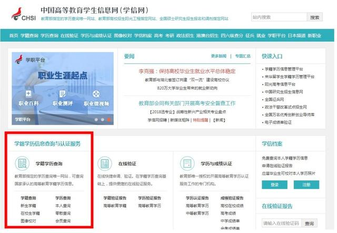The height and width of the screenshot is (233, 337).
Task: Click the 请输入在线验证码 input field
Action: point(282,224)
